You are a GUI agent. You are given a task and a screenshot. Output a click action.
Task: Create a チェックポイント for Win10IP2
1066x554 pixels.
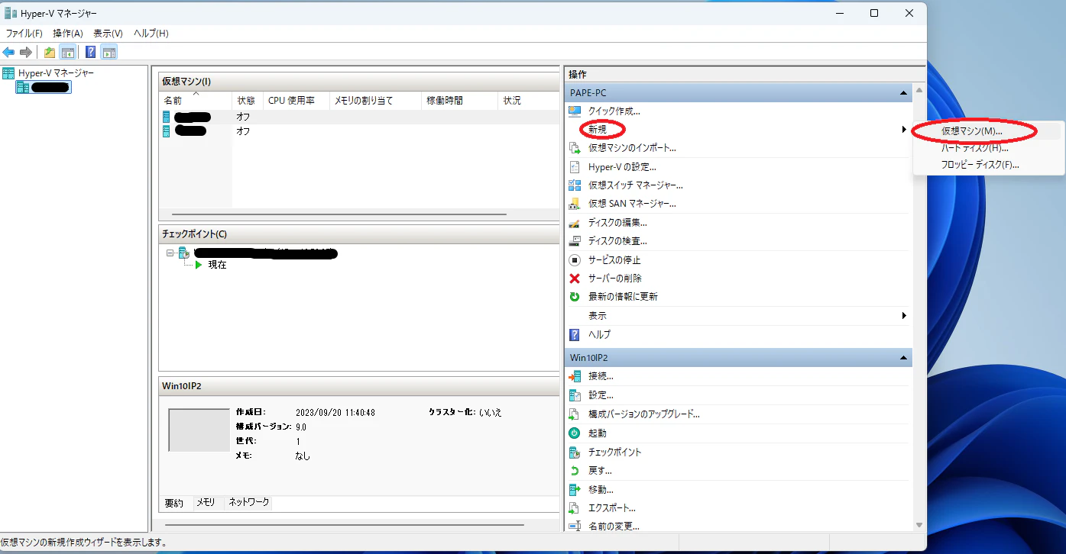click(x=574, y=451)
